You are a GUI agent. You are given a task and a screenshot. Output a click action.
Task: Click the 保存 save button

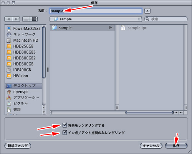point(176,146)
